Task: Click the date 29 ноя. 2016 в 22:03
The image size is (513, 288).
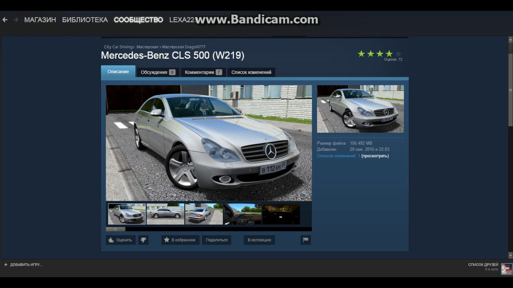Action: pyautogui.click(x=370, y=150)
